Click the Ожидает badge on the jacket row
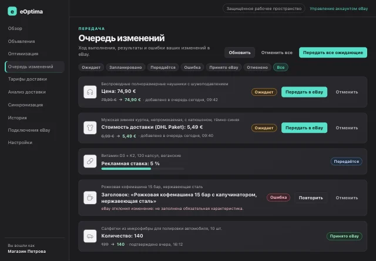This screenshot has width=376, height=261. 264,128
